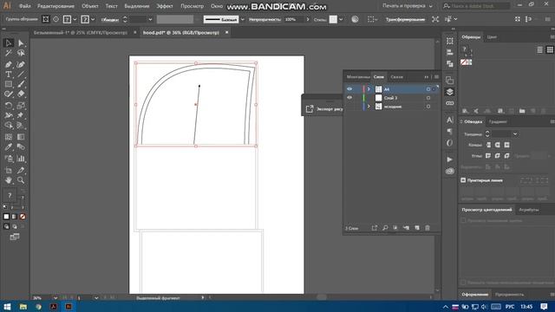This screenshot has height=312, width=555.
Task: Open the Объект menu
Action: click(90, 6)
